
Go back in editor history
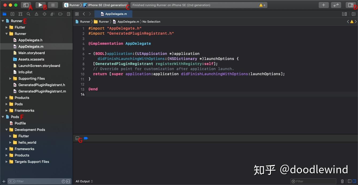(x=84, y=14)
